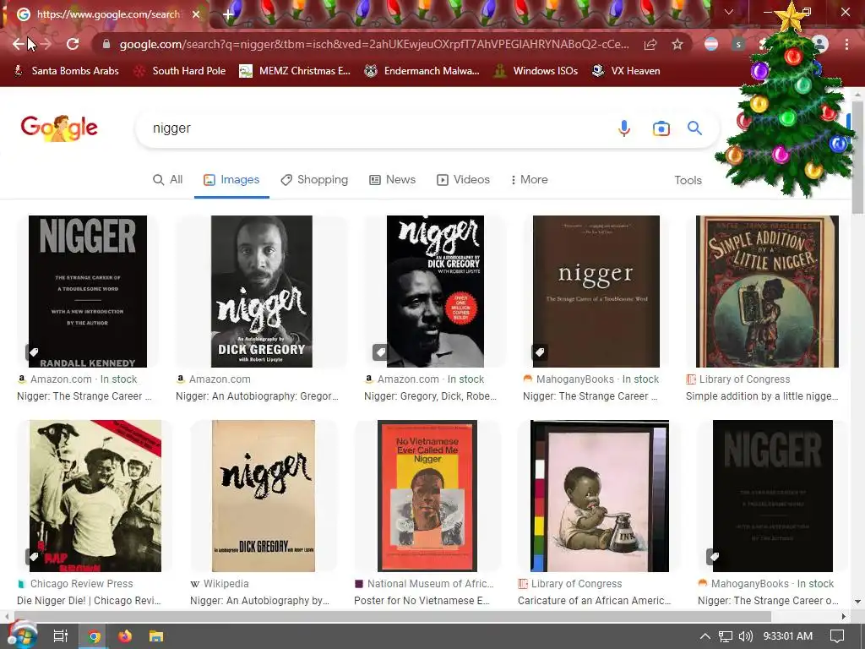Click the scroll-down arrow of the page scrollbar
865x649 pixels.
pyautogui.click(x=857, y=602)
